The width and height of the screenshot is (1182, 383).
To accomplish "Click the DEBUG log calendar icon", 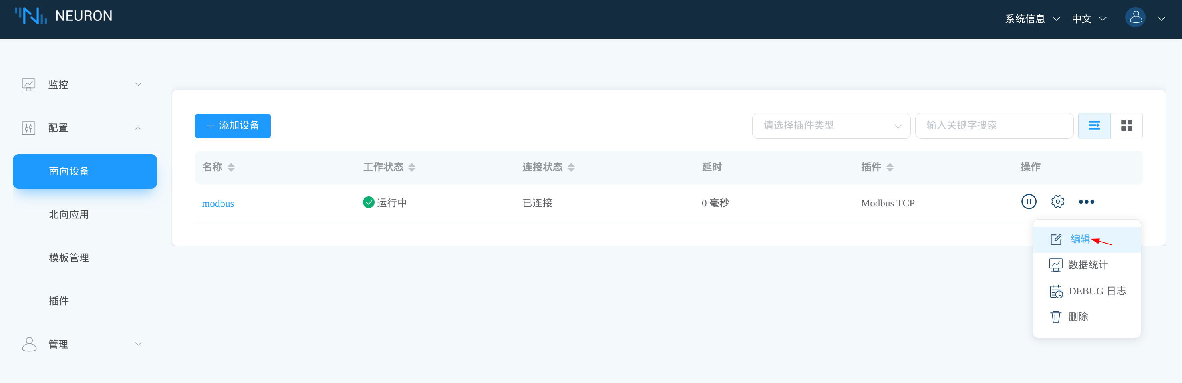I will (x=1056, y=291).
